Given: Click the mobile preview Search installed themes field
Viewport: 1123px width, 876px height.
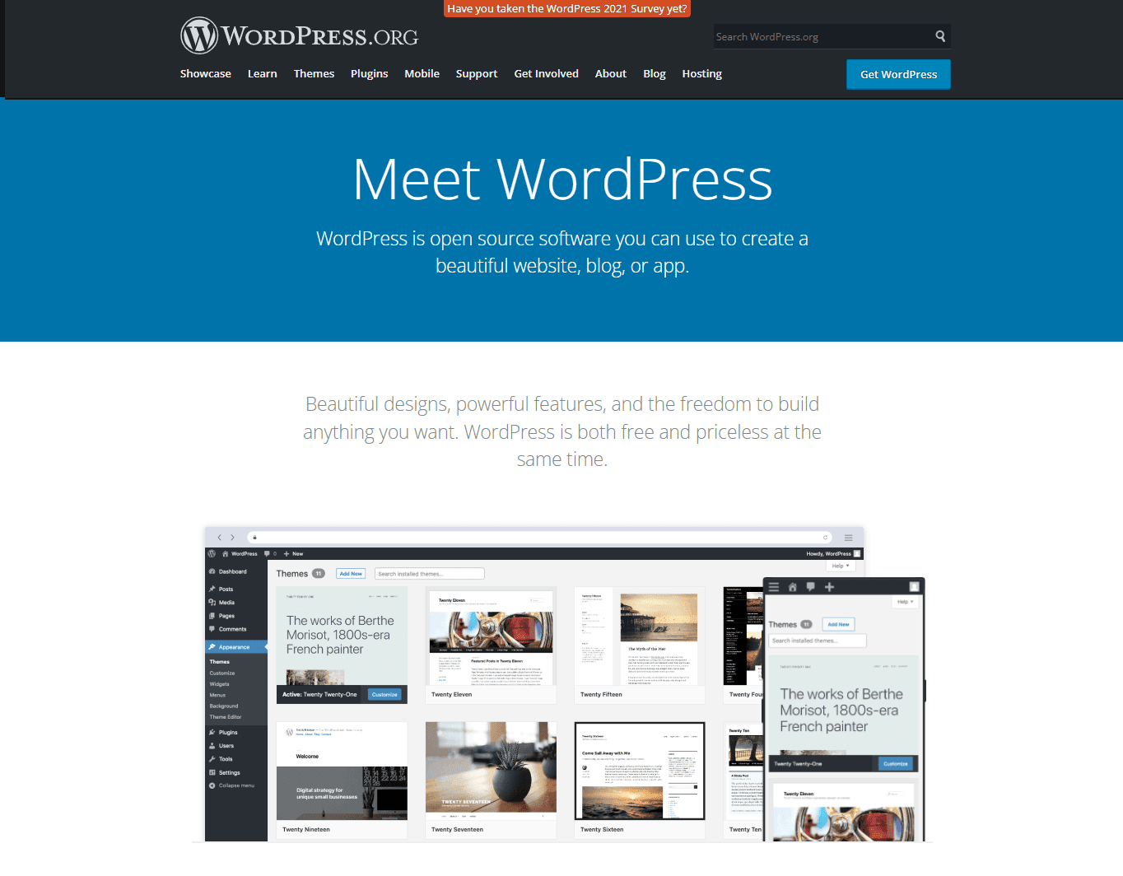Looking at the screenshot, I should (x=818, y=641).
